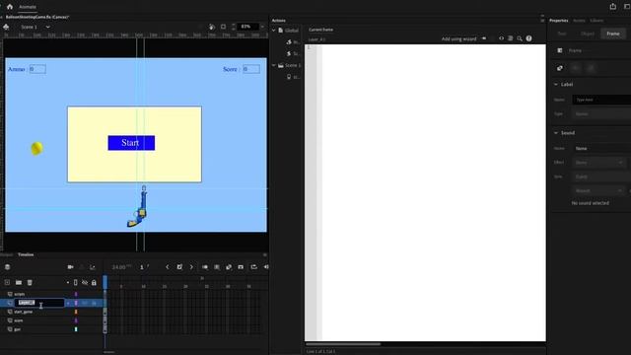Collapse the Global node in Actions

pos(274,31)
